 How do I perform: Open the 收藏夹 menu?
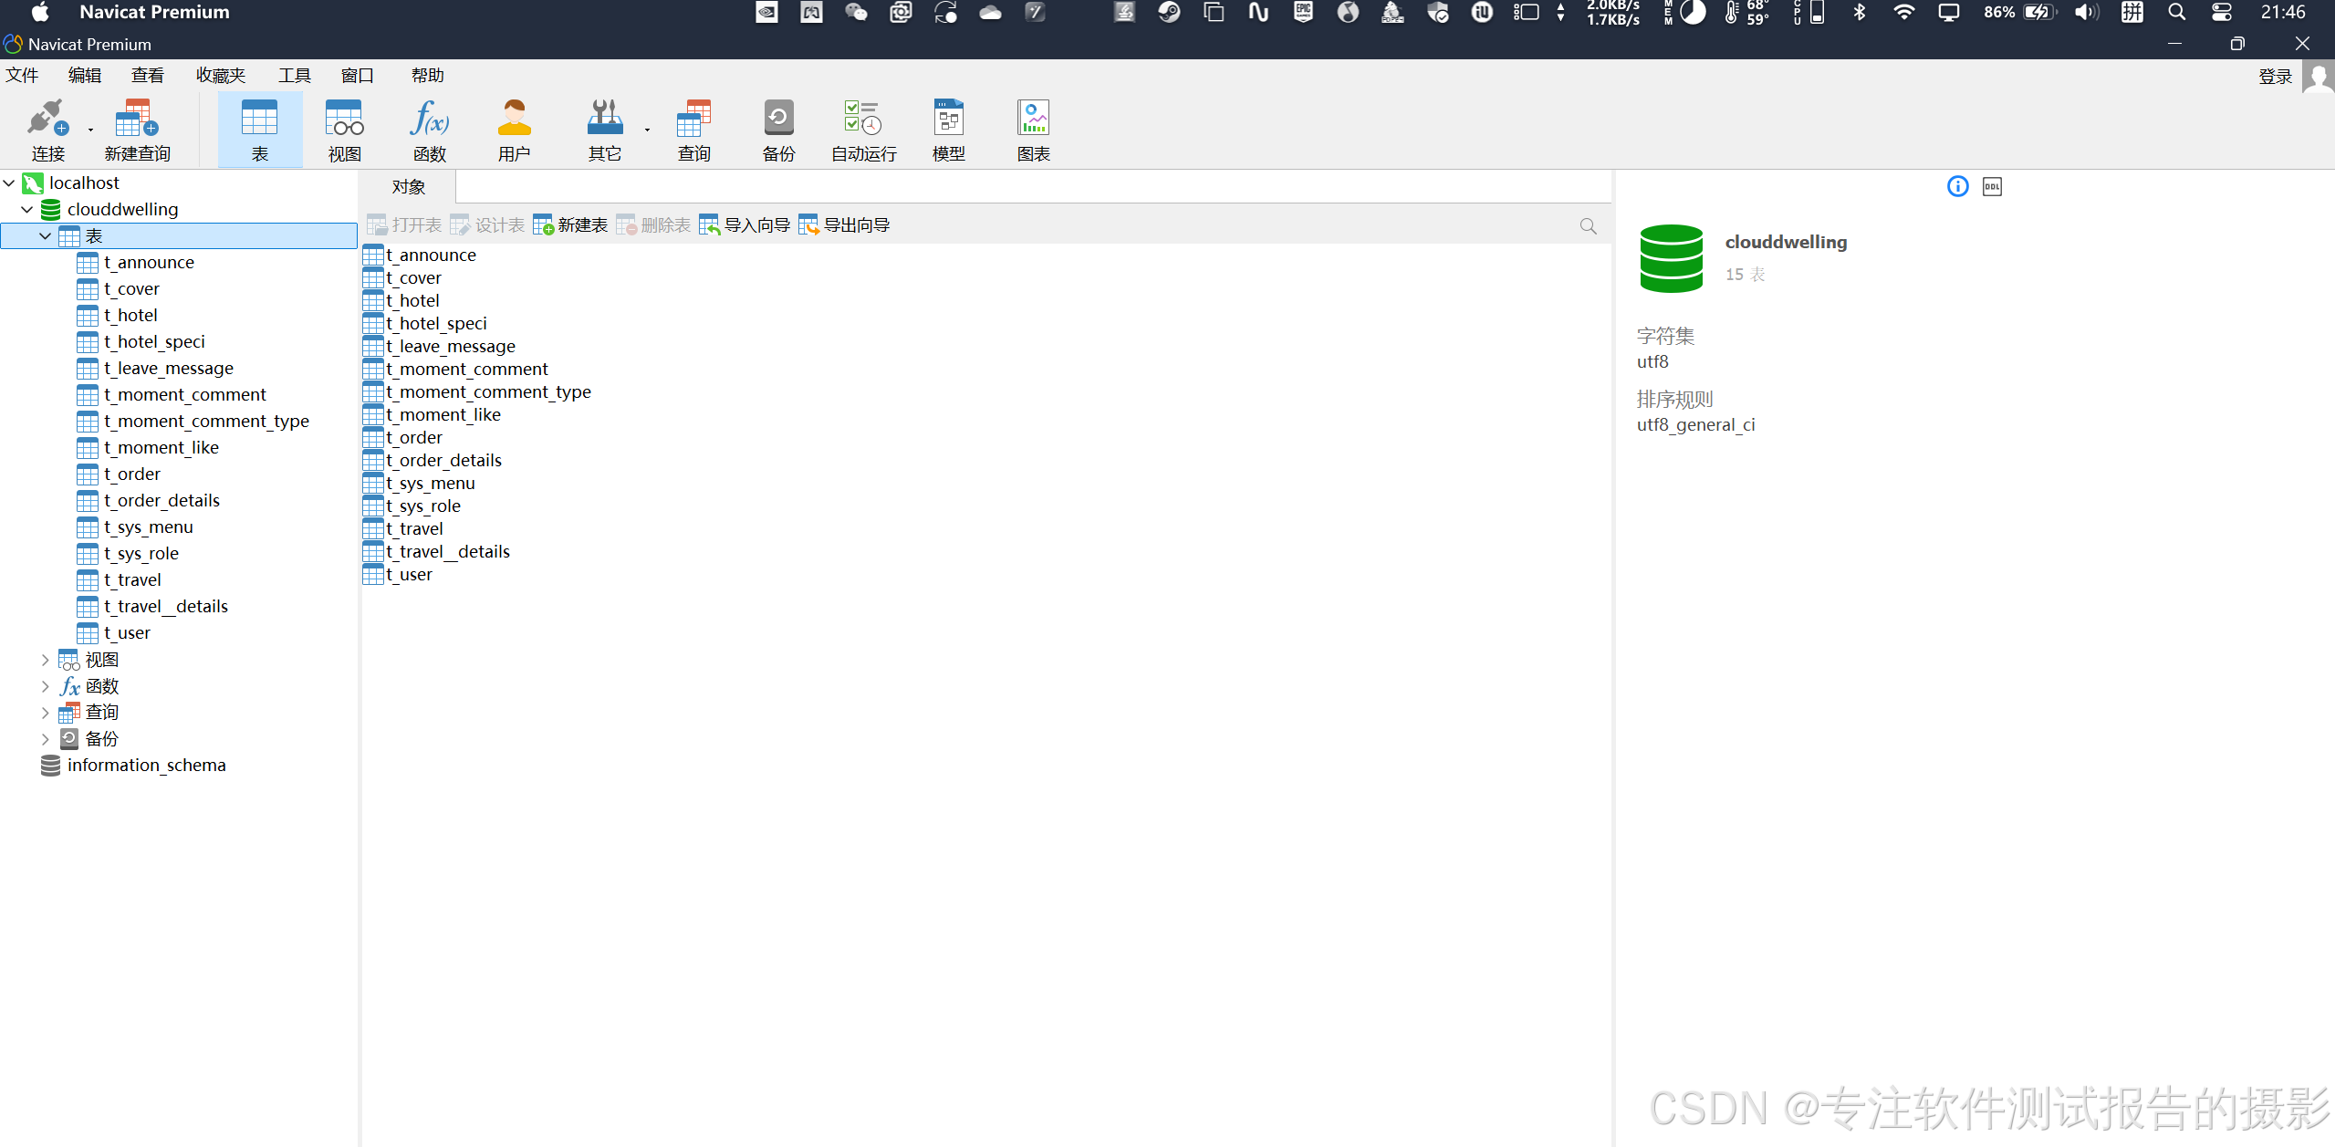[x=220, y=76]
